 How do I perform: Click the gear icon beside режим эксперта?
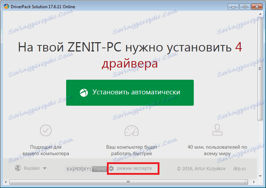point(112,168)
